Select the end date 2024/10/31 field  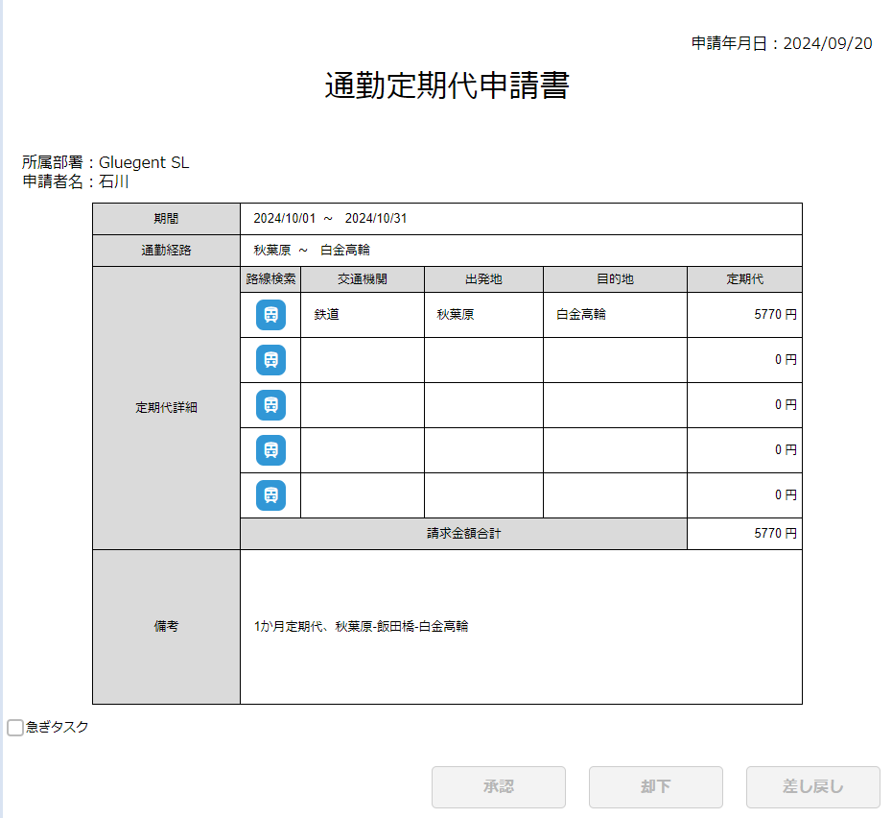pyautogui.click(x=376, y=219)
